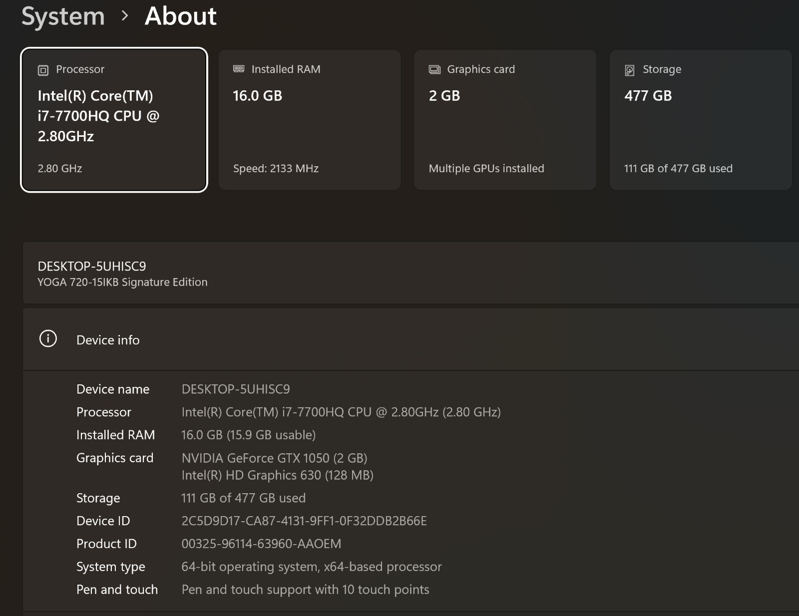Click the Graphics card monitor icon

point(434,69)
